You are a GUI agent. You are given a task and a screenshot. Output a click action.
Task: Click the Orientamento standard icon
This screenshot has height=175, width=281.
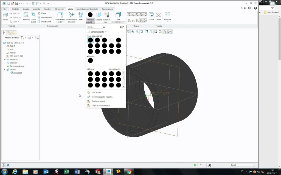click(72, 15)
